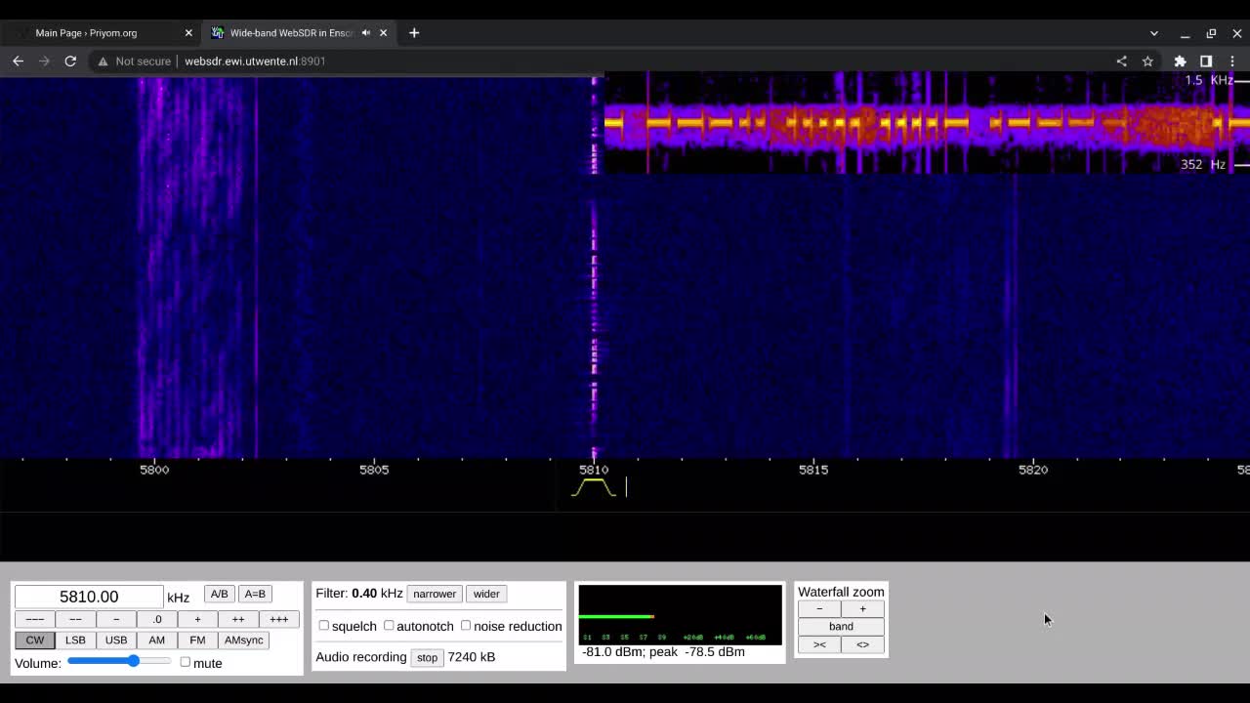Select AMsync mode

(x=244, y=641)
